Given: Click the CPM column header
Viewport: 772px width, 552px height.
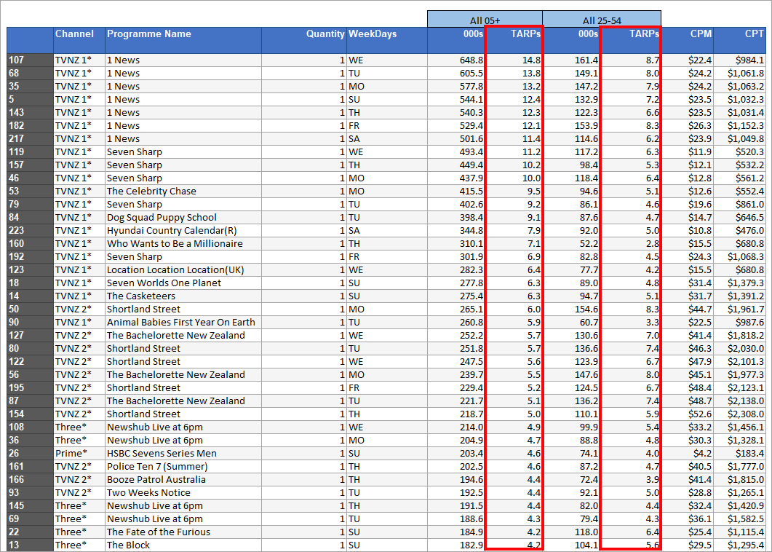Looking at the screenshot, I should pos(688,40).
